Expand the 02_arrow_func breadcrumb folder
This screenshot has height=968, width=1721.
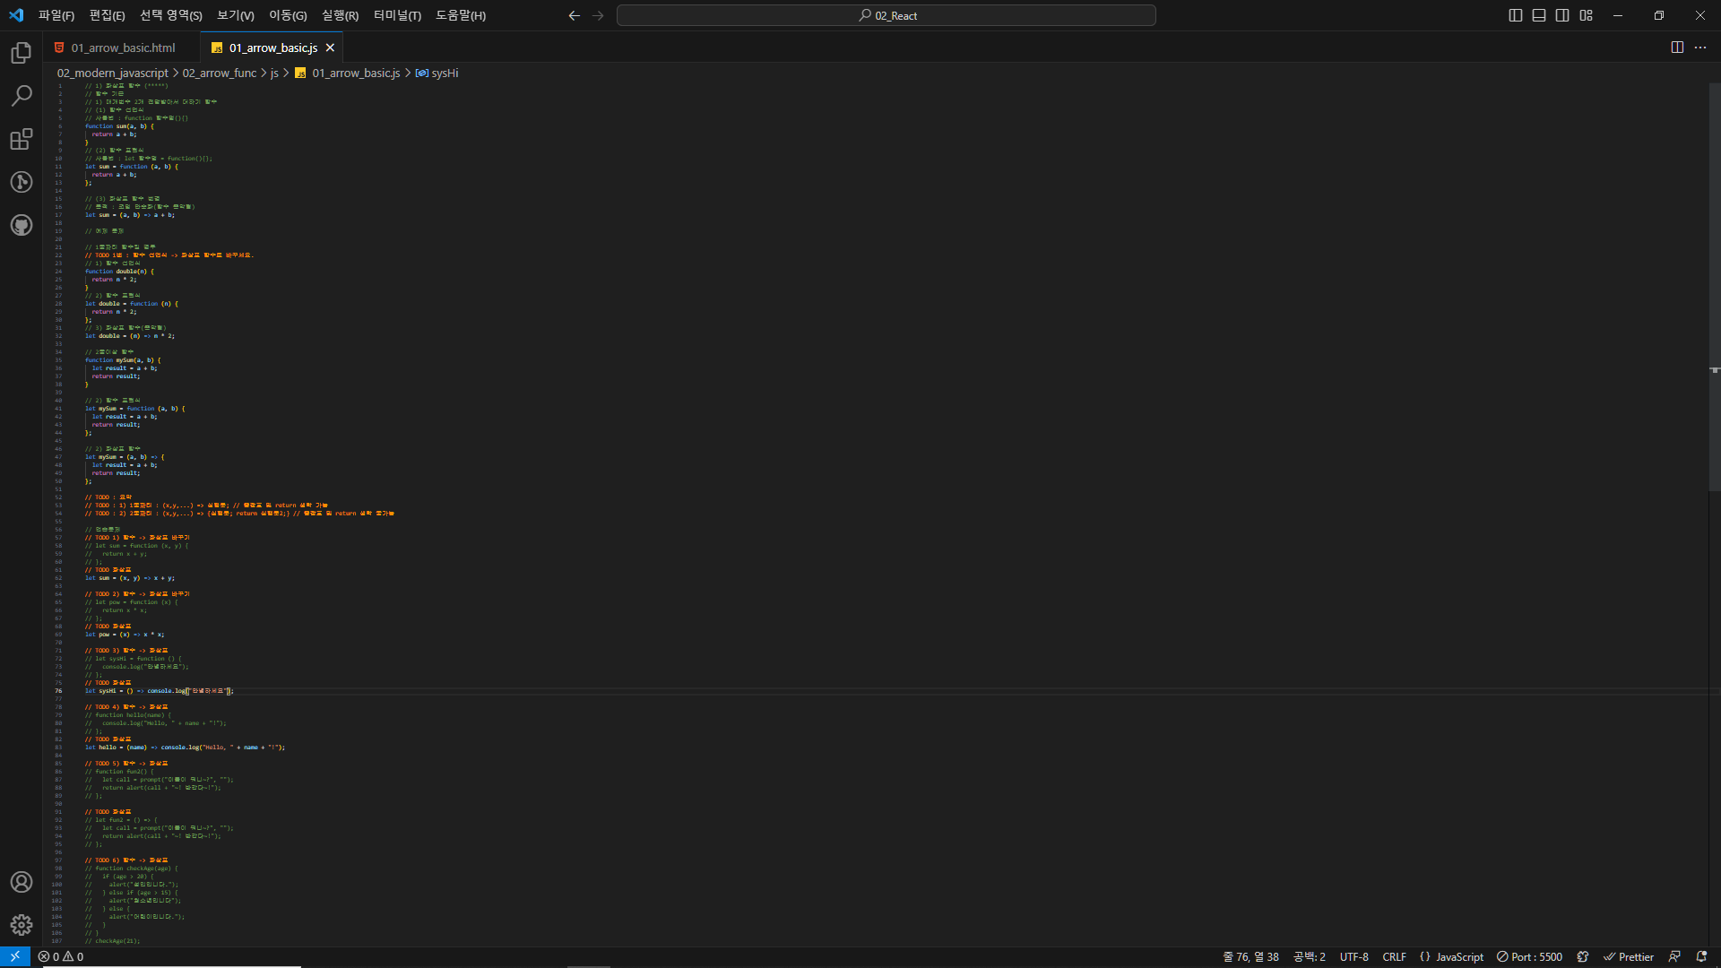pyautogui.click(x=220, y=73)
